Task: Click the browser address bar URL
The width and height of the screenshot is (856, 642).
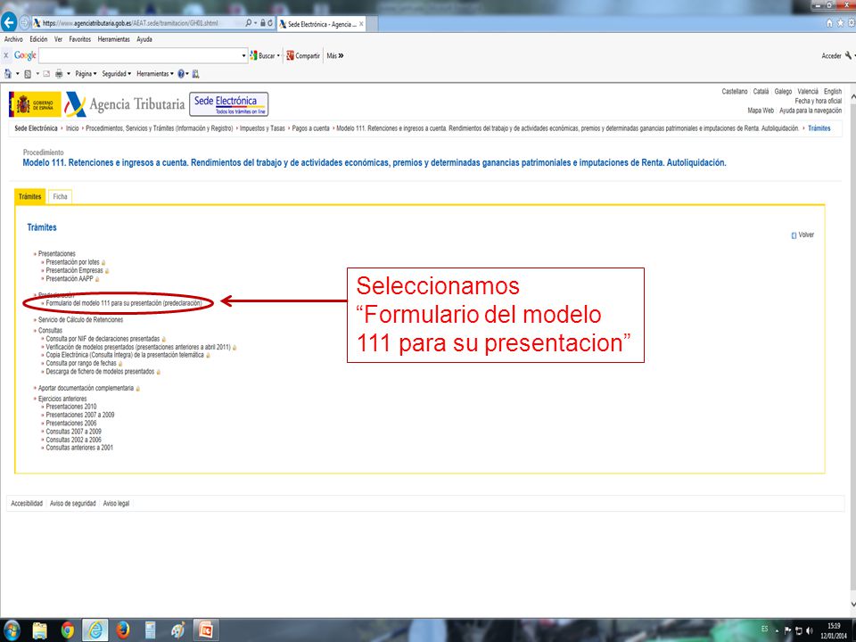Action: 130,23
